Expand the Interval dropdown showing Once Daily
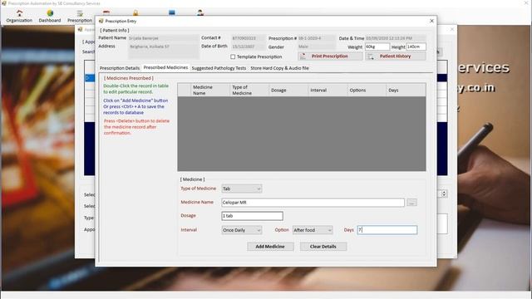Screen dimensions: 532x299 tap(242, 230)
